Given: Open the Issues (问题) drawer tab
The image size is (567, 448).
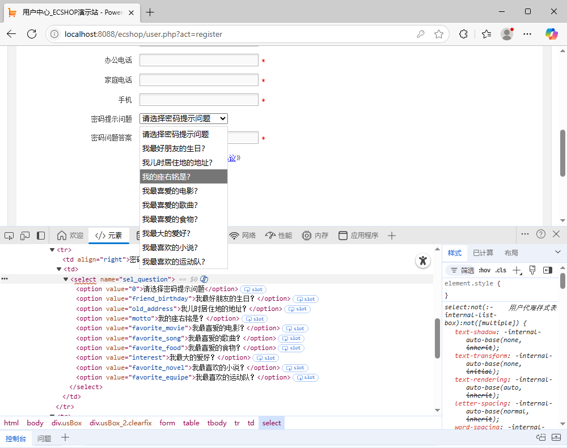Looking at the screenshot, I should coord(44,438).
